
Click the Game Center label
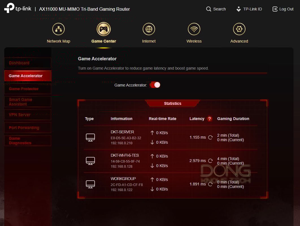pyautogui.click(x=104, y=41)
